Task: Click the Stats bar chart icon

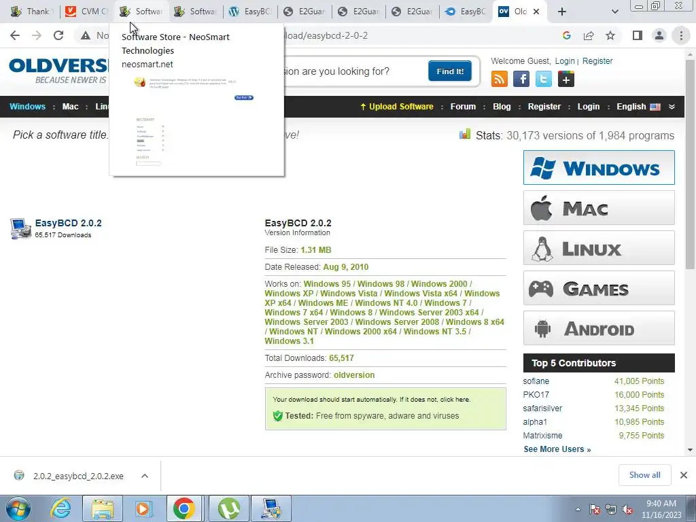Action: (465, 134)
